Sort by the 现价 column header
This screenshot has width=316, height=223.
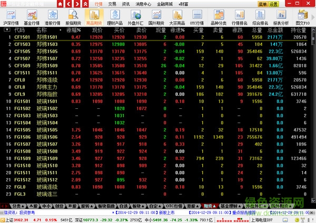click(x=97, y=30)
